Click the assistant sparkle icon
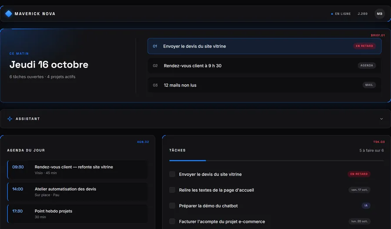This screenshot has width=391, height=229. point(10,119)
